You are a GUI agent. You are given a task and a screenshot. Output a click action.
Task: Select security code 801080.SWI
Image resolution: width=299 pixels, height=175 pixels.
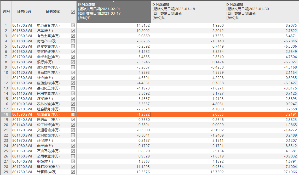pos(22,146)
